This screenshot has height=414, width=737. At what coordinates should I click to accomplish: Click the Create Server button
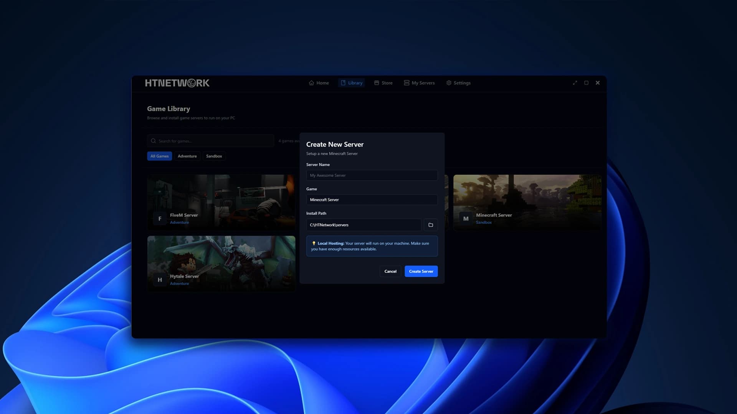[x=421, y=271]
